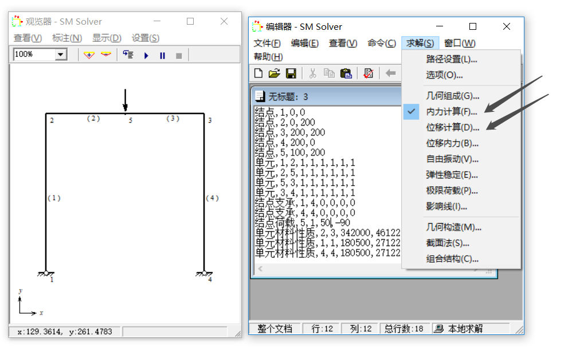Maximize the viewer (观览器) window
Screen dimensions: 572x359
coord(190,21)
